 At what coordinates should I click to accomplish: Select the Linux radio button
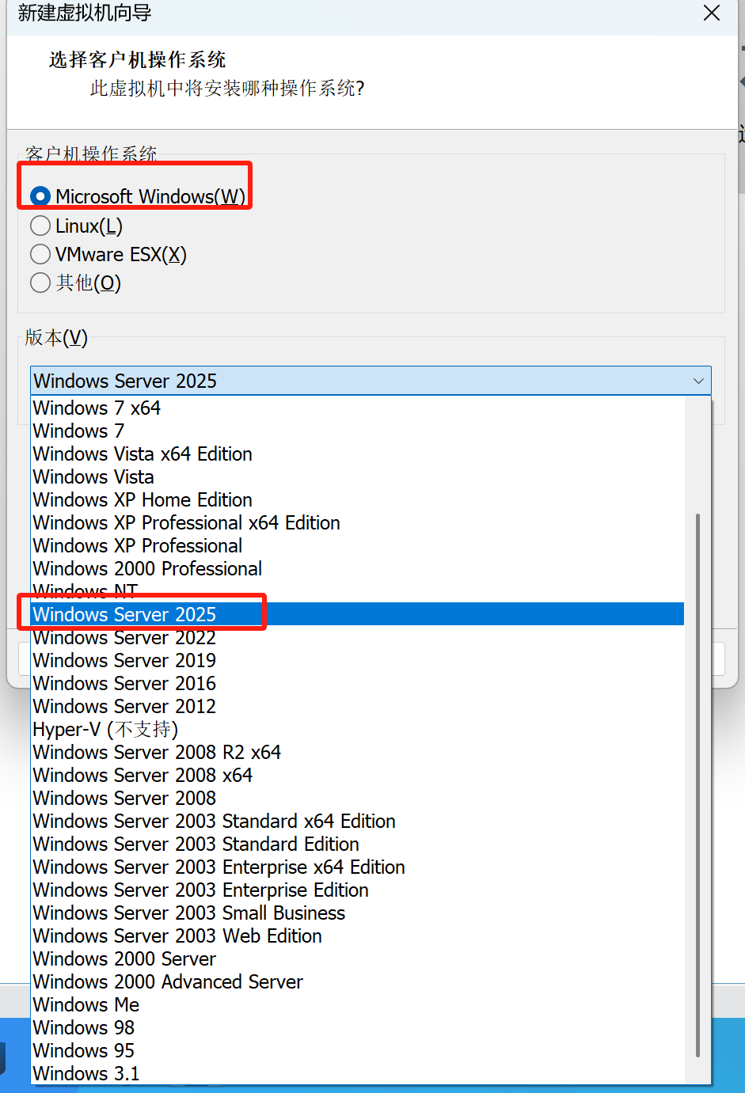(40, 226)
